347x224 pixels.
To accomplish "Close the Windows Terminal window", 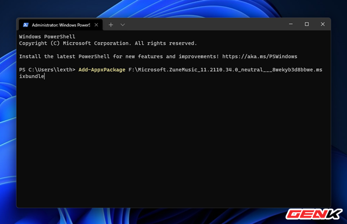I will pyautogui.click(x=323, y=24).
